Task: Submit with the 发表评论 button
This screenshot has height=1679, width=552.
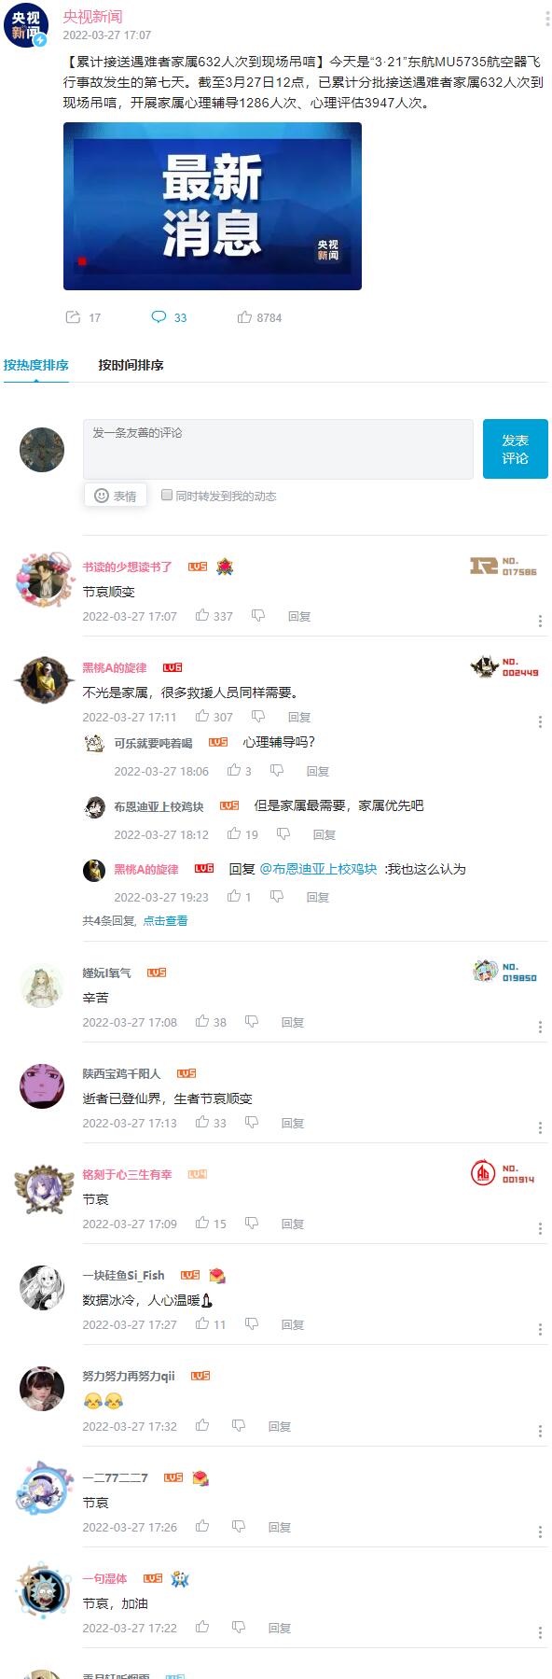Action: [516, 449]
